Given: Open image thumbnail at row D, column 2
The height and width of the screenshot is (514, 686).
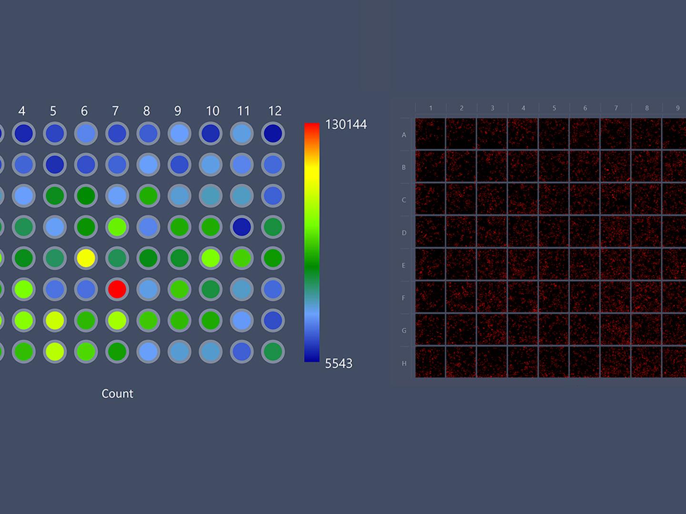Looking at the screenshot, I should (x=461, y=232).
